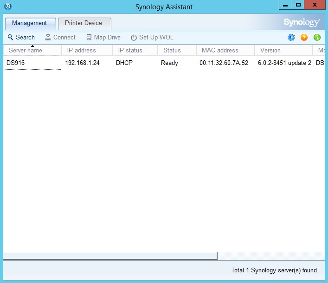Viewport: 328px width, 283px height.
Task: Click MAC address 00:11:32:60:7A:52
Action: 224,63
